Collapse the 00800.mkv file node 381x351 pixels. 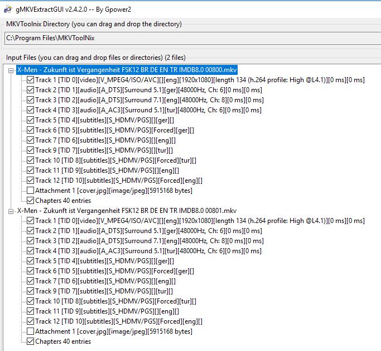click(x=11, y=70)
